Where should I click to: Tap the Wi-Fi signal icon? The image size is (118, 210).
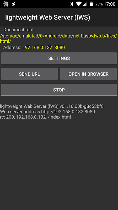(78, 4)
